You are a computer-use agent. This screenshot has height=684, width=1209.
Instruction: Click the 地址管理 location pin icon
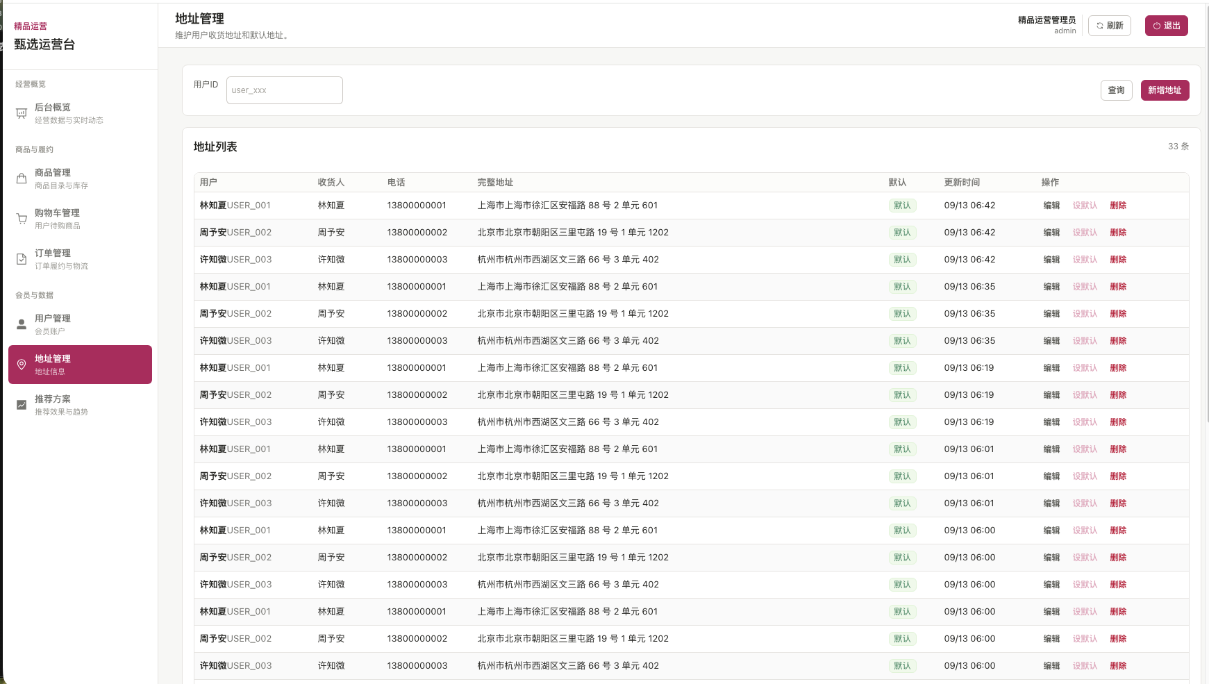[x=22, y=365]
